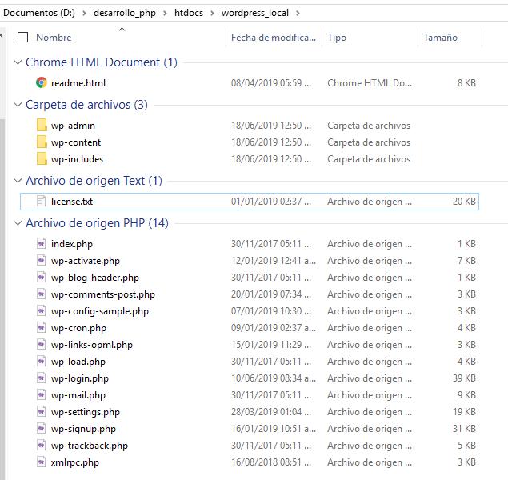Select the wp-content folder name

76,142
